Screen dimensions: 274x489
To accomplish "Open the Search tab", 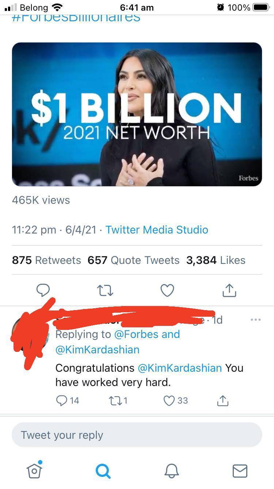I will 103,470.
